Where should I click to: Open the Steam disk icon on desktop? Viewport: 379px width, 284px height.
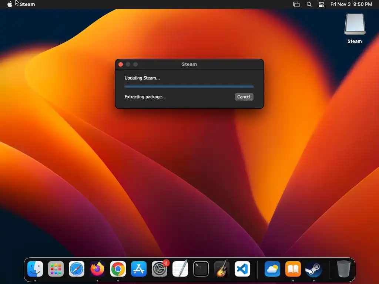(355, 28)
